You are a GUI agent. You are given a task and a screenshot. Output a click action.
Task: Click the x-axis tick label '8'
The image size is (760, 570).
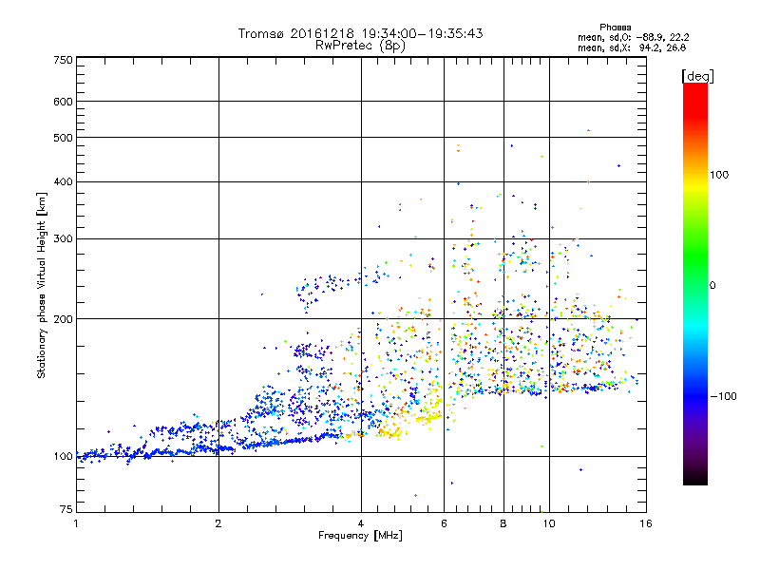(x=503, y=523)
